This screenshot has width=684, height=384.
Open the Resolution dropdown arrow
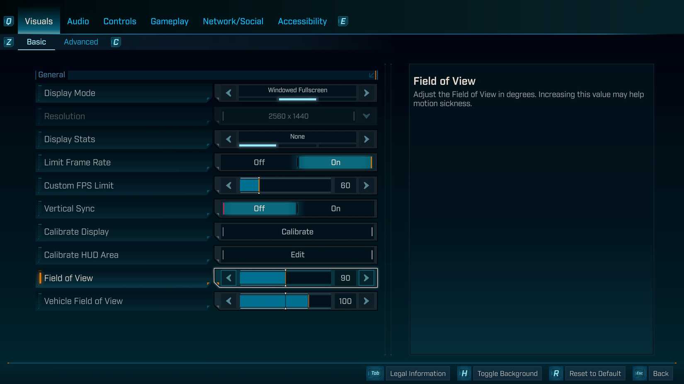(x=366, y=116)
